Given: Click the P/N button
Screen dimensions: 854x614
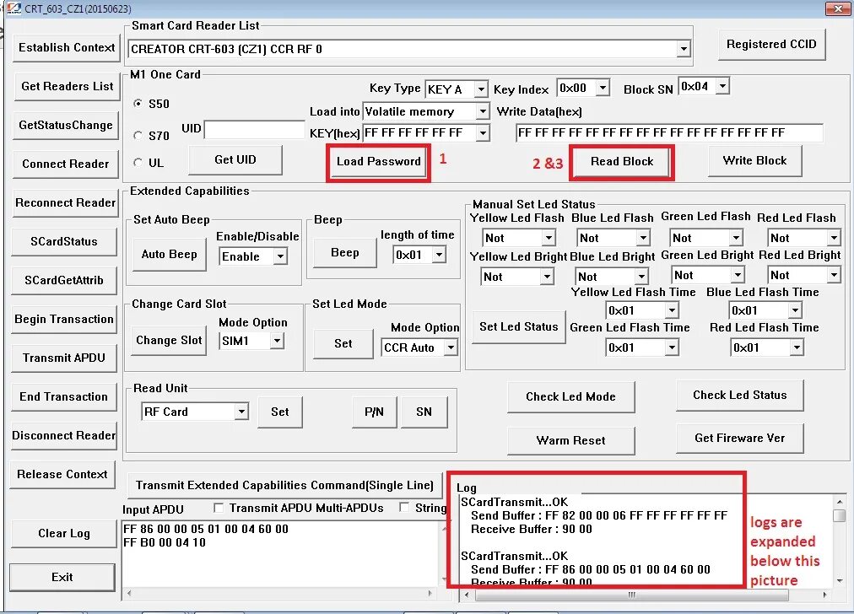Looking at the screenshot, I should point(374,412).
